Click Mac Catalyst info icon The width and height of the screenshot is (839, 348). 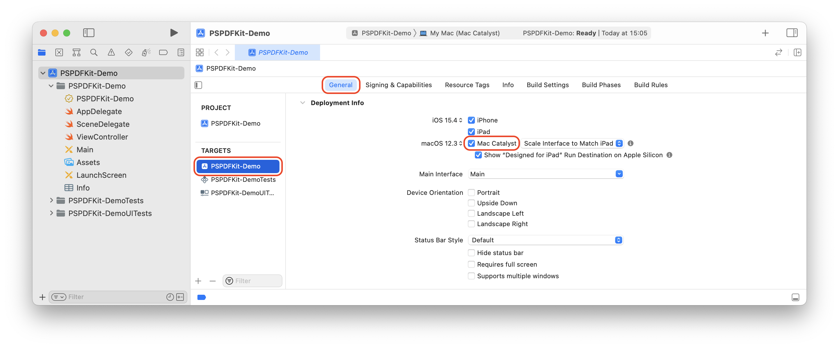click(x=630, y=143)
